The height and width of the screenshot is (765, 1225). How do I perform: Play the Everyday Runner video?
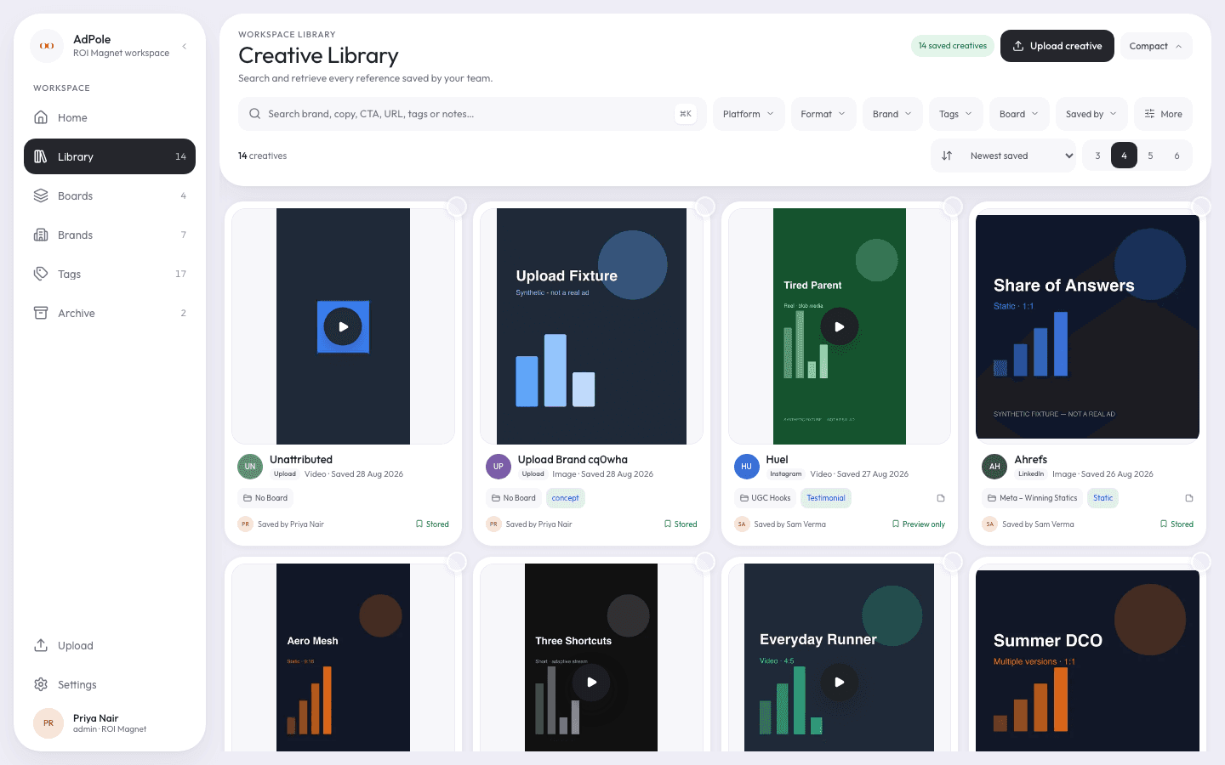click(x=840, y=682)
